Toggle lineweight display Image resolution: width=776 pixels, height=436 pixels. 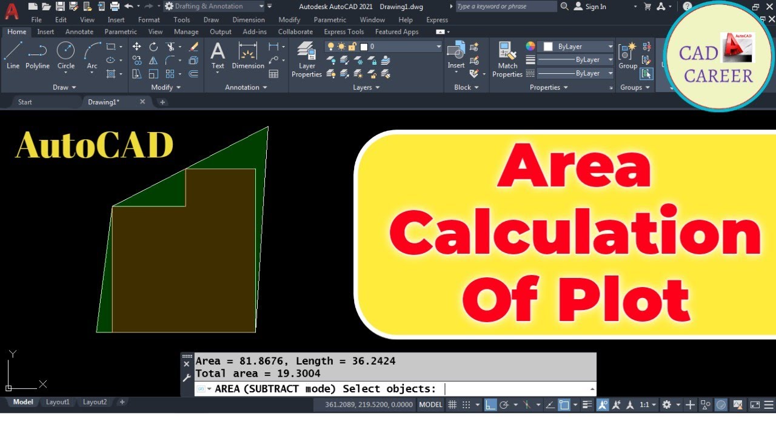[x=587, y=405]
